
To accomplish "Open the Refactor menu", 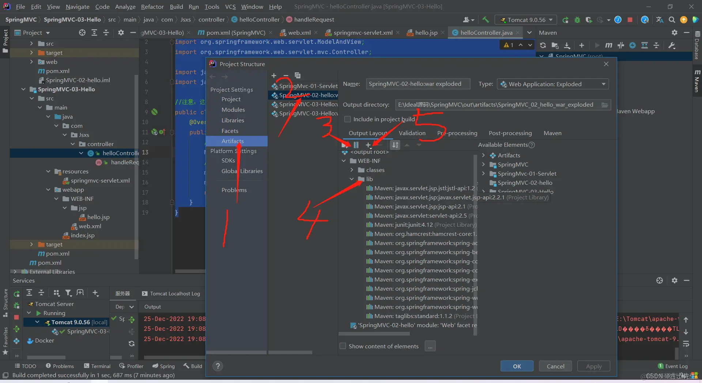I will point(152,7).
